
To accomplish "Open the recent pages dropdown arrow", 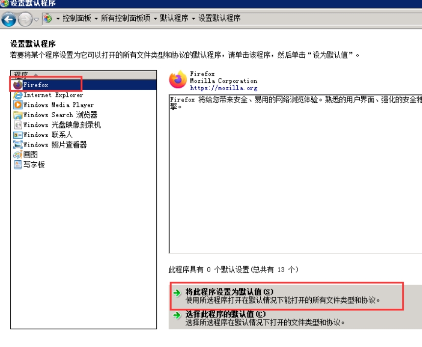I will pos(36,20).
